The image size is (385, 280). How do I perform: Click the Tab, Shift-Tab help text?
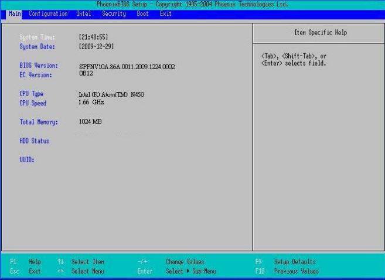pyautogui.click(x=294, y=60)
